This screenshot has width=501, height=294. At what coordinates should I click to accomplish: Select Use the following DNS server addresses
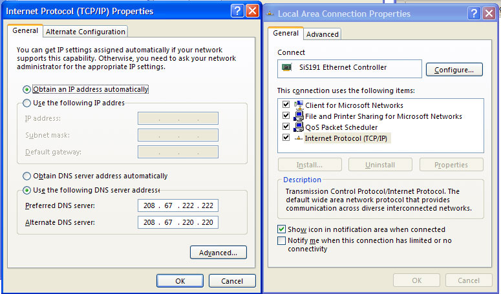(x=27, y=190)
